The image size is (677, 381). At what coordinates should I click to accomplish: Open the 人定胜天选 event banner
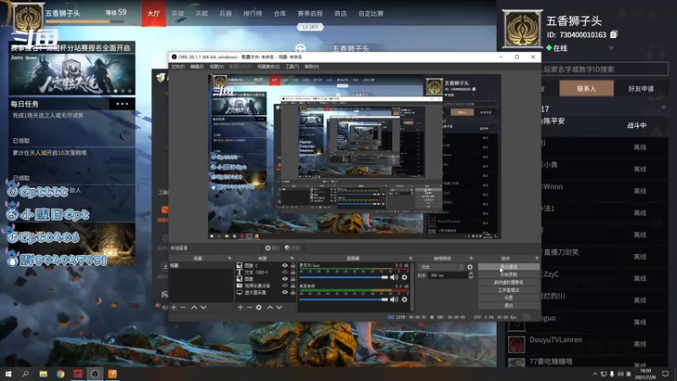(x=72, y=75)
